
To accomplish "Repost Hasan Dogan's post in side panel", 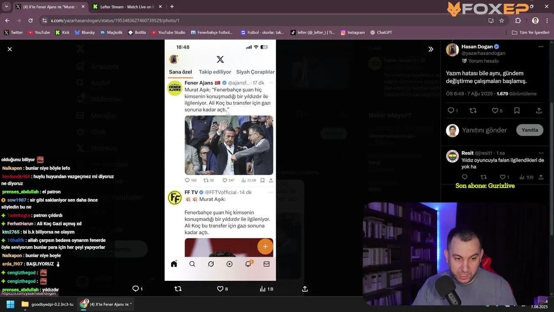I will point(473,110).
